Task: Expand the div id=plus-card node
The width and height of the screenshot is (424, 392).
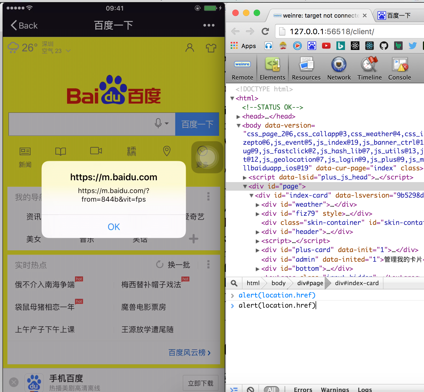Action: click(x=258, y=250)
